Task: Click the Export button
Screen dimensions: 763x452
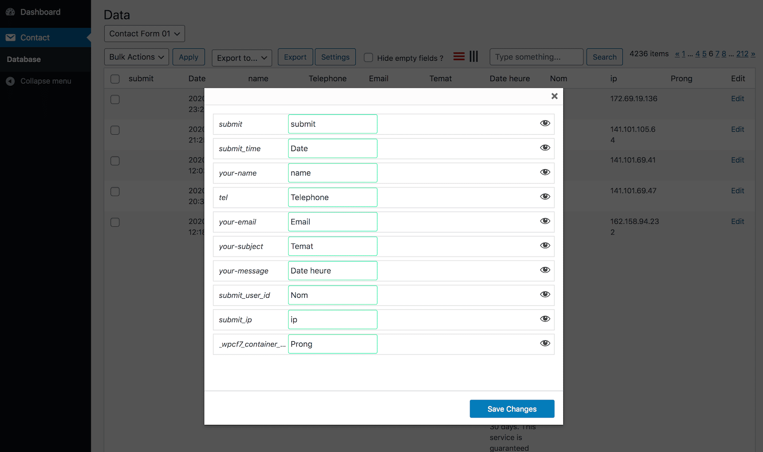Action: pos(295,57)
